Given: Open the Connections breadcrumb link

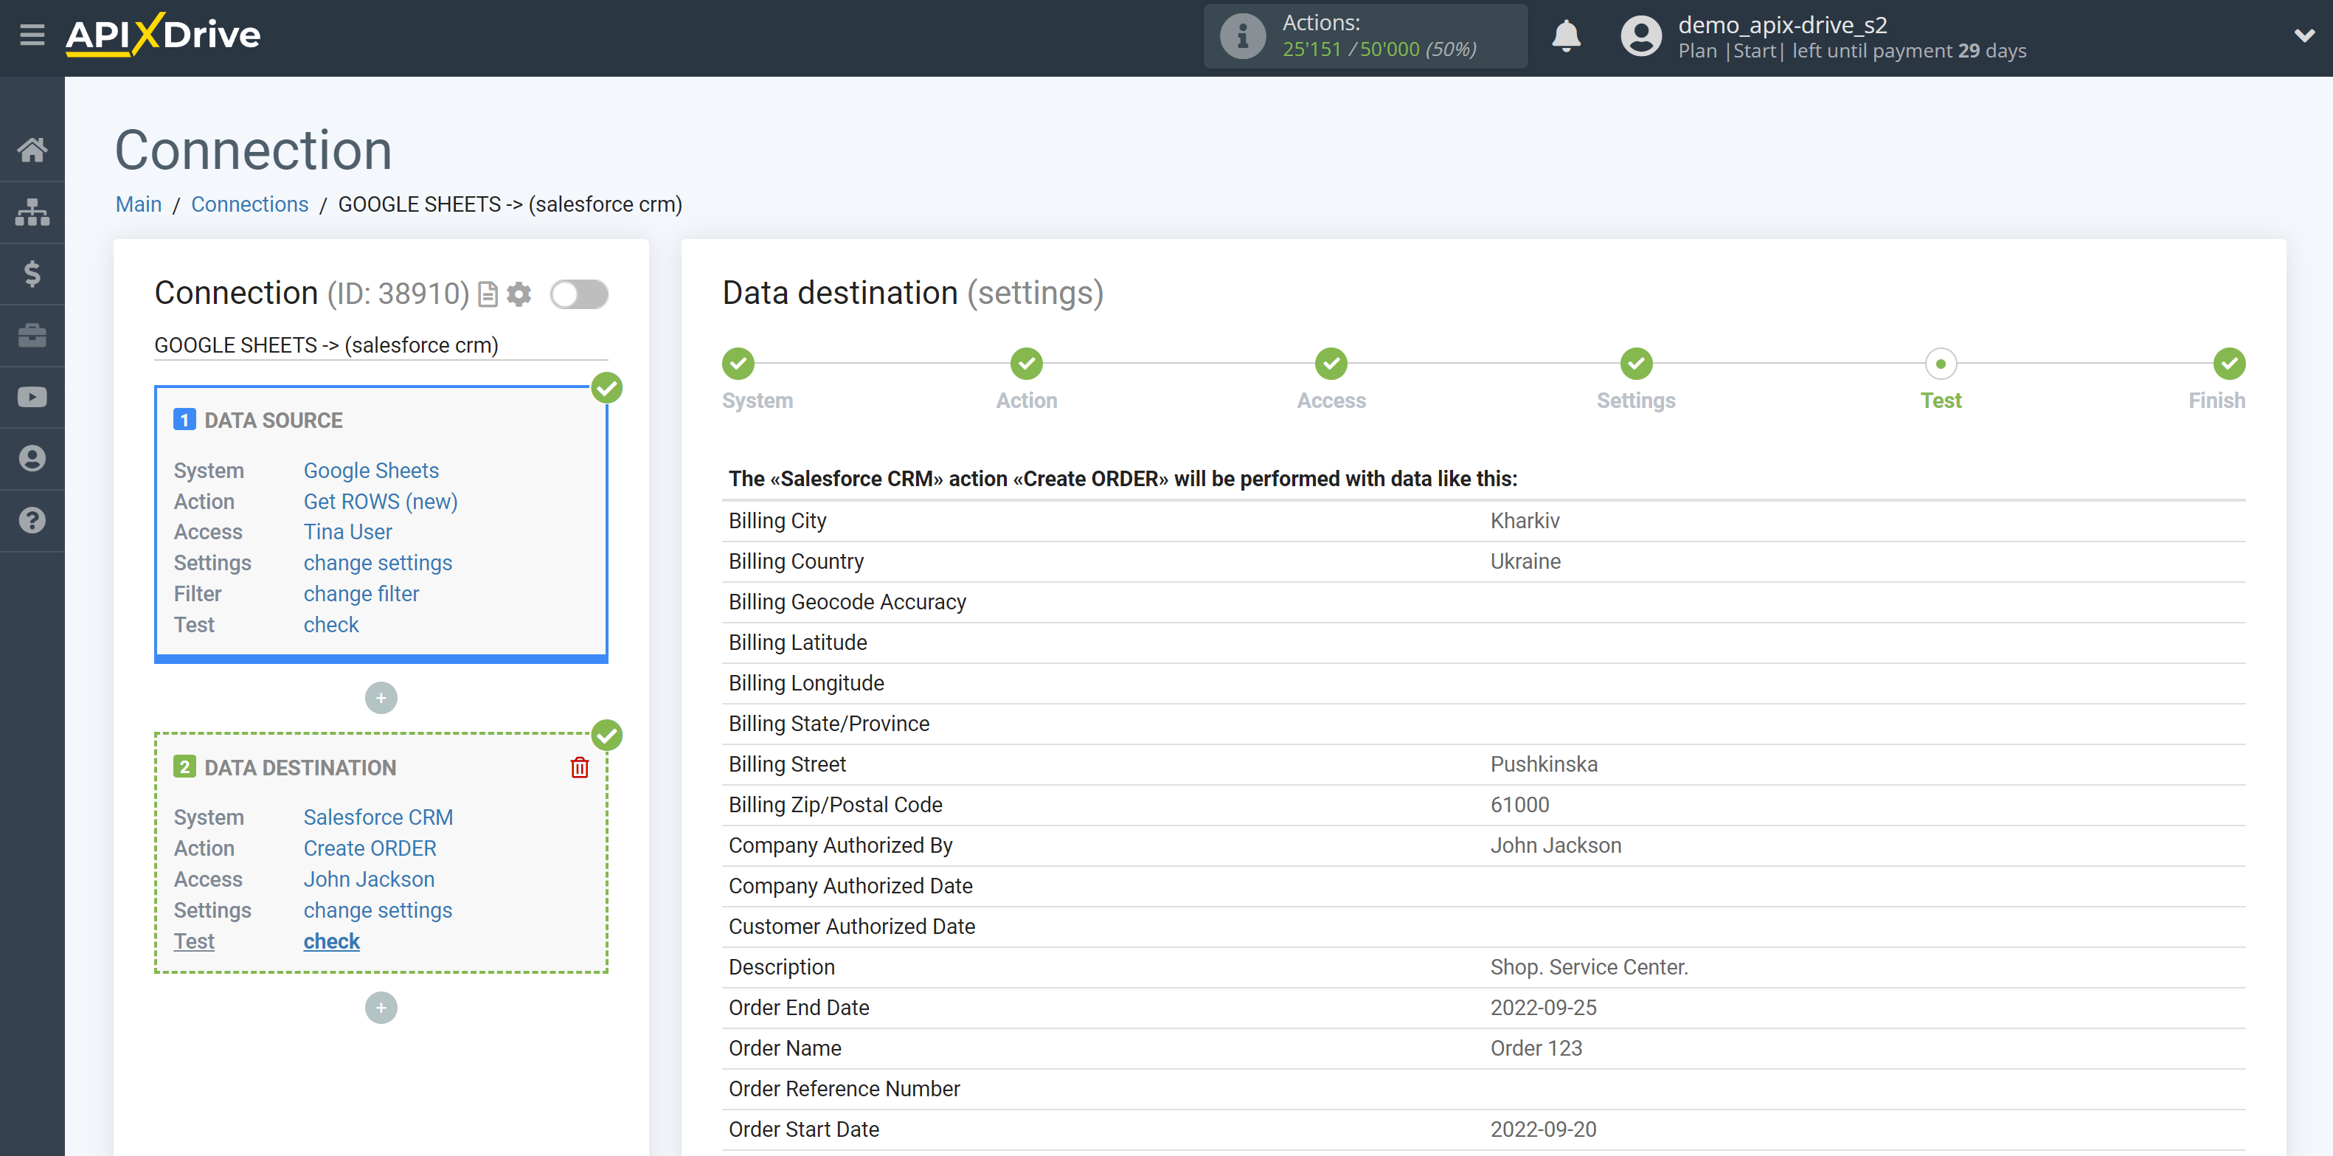Looking at the screenshot, I should (249, 205).
